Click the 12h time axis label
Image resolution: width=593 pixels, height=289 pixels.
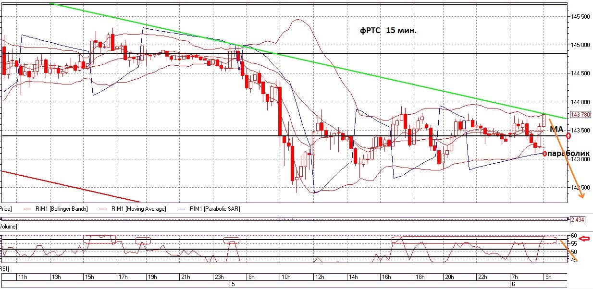pyautogui.click(x=319, y=277)
